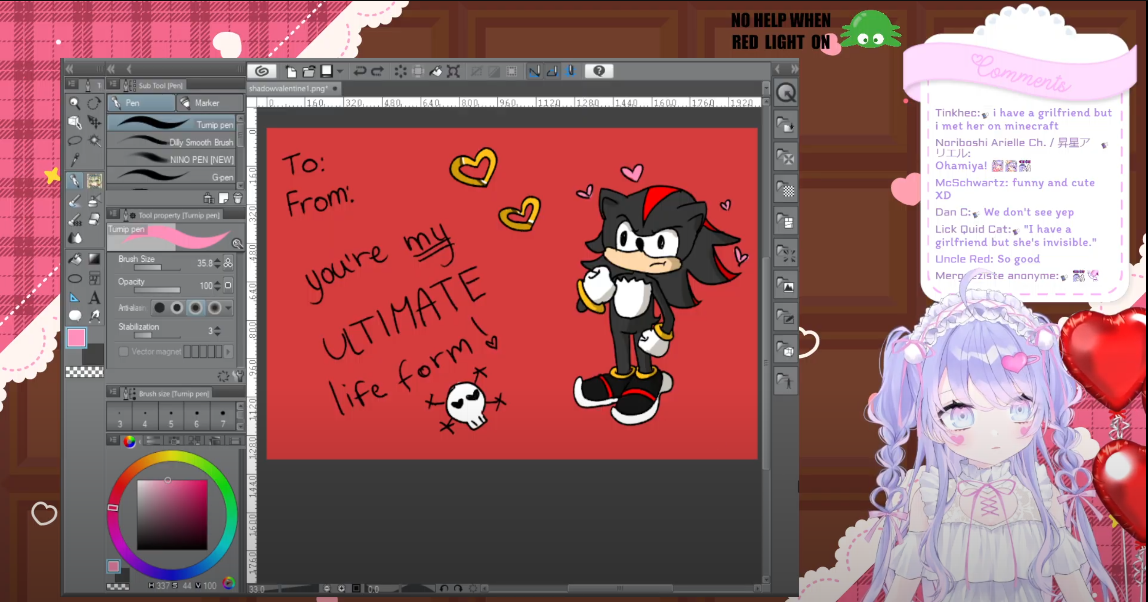1148x602 pixels.
Task: Select the transparent color checker swatch
Action: (84, 372)
